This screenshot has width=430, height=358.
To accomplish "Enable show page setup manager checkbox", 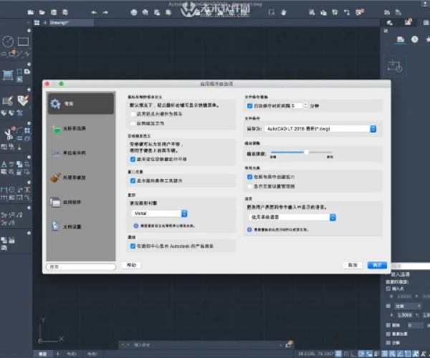I will tap(249, 187).
